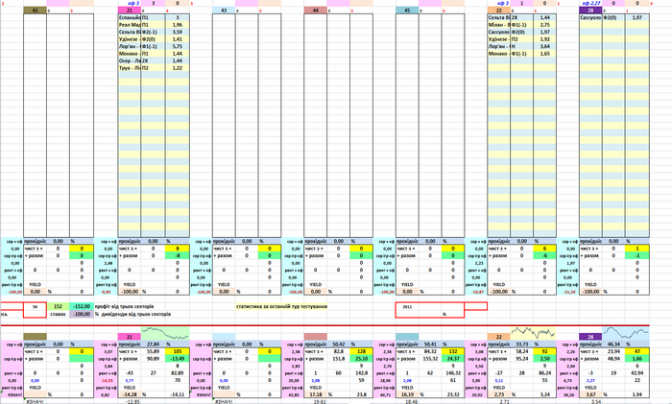Select the red-bordered cell showing 56
672x404 pixels.
(35, 306)
